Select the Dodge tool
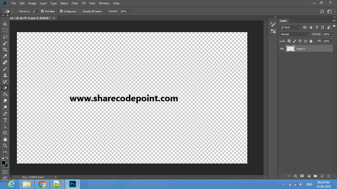This screenshot has height=189, width=337. 5,107
